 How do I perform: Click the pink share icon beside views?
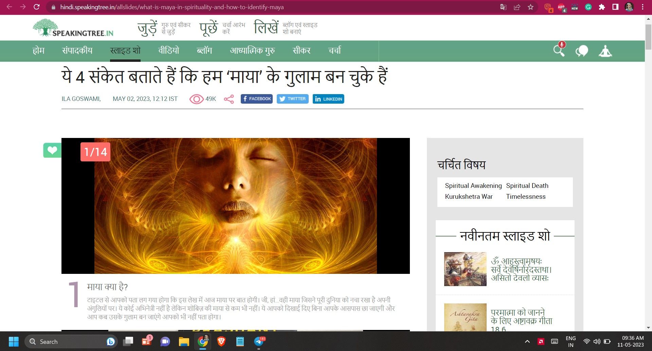(229, 99)
